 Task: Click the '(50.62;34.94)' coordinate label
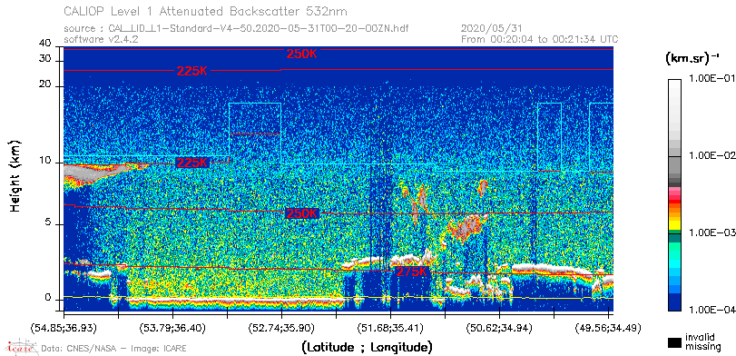[x=499, y=328]
